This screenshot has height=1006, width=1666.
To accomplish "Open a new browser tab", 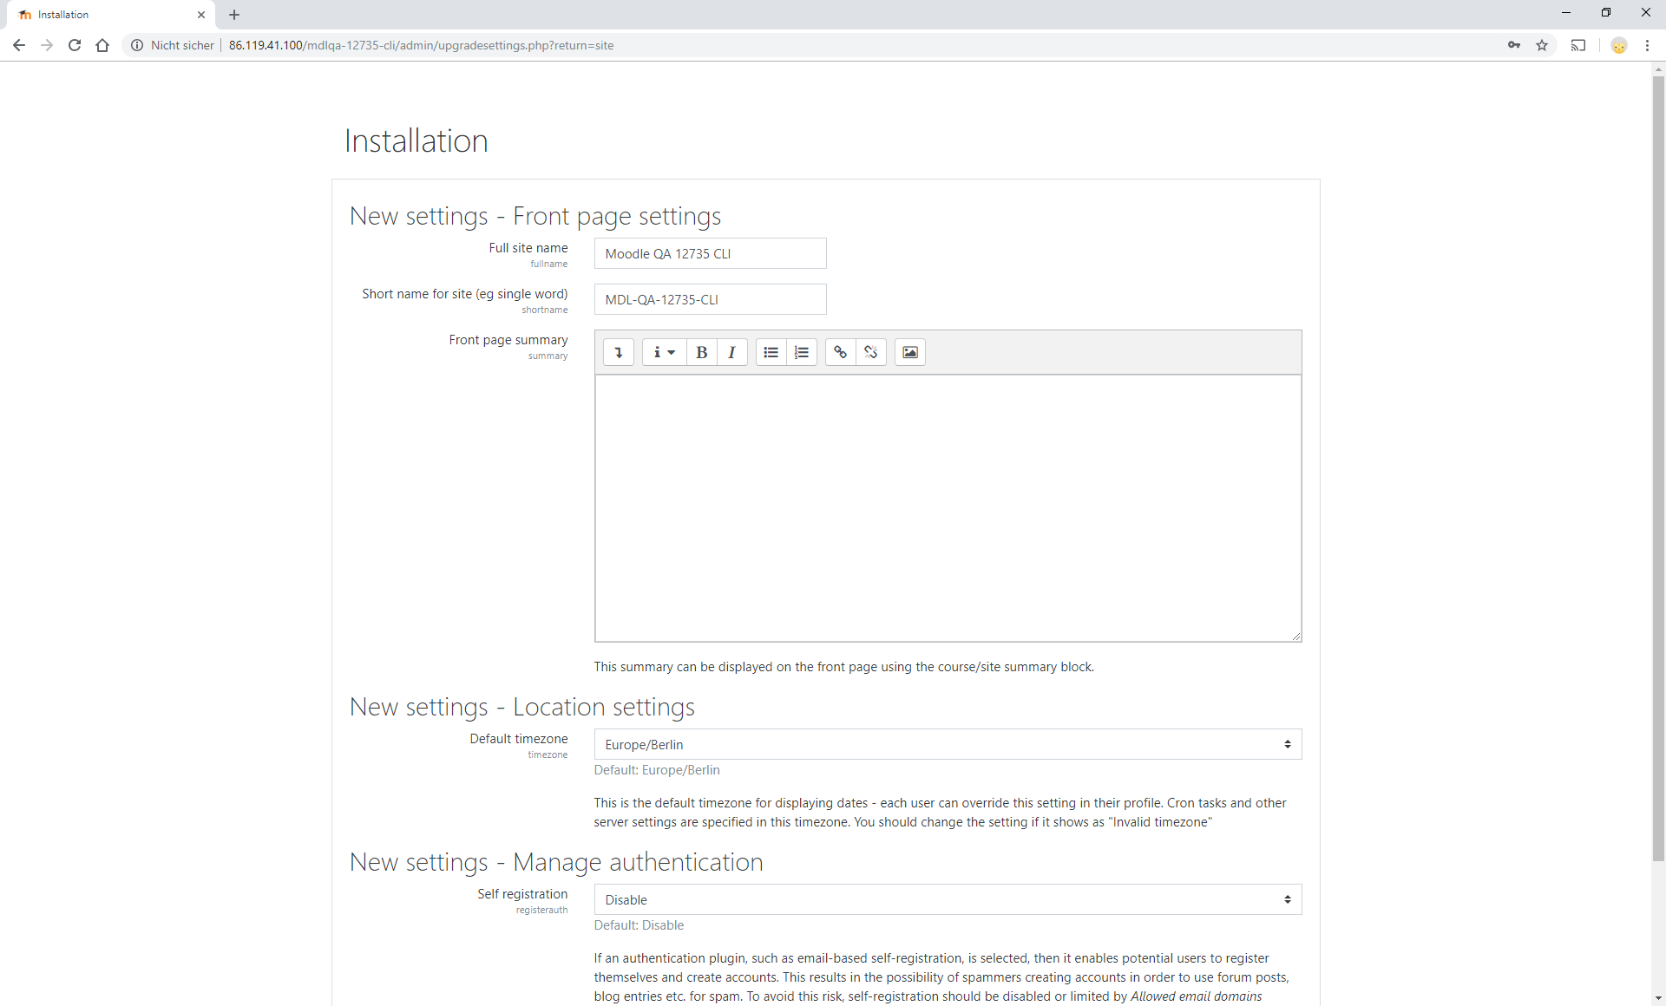I will tap(234, 15).
